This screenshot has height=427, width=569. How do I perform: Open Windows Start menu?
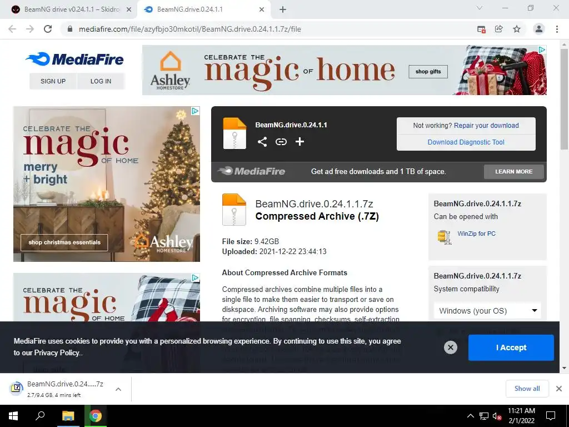13,416
